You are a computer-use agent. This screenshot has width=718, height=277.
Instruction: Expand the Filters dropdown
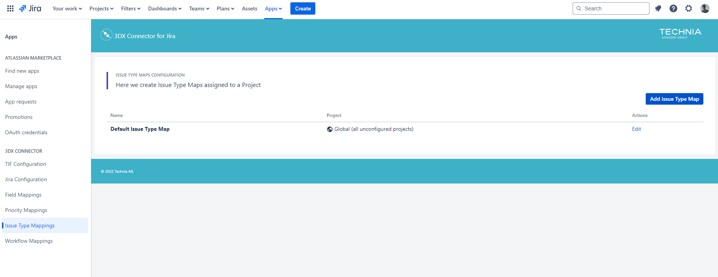click(x=130, y=8)
